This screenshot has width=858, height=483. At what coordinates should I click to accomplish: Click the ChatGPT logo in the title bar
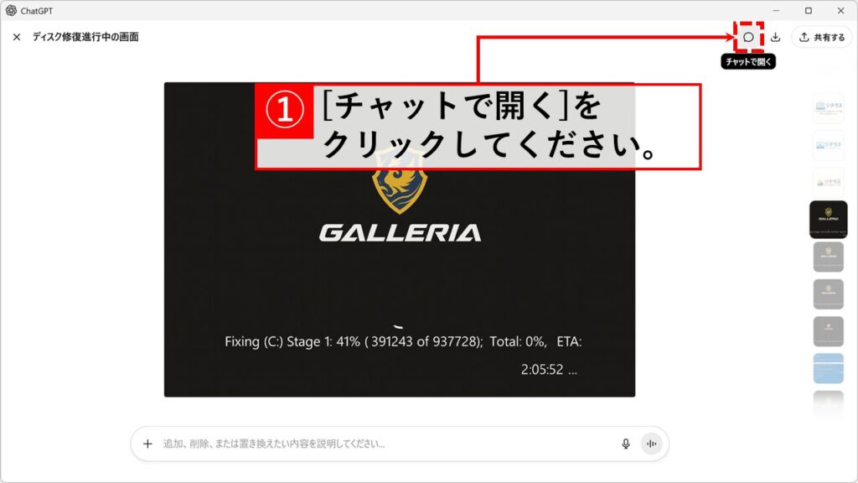(11, 10)
